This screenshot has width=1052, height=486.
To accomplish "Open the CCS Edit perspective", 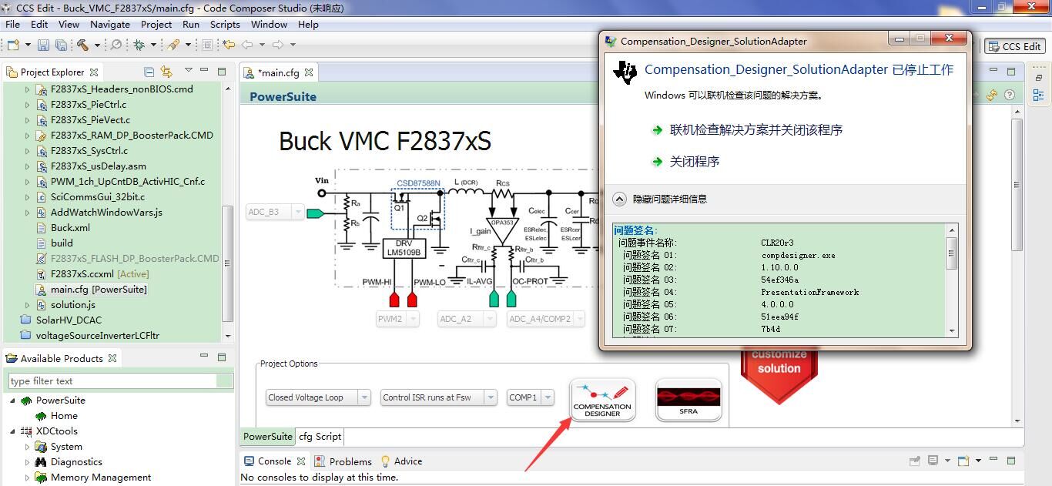I will tap(1015, 46).
